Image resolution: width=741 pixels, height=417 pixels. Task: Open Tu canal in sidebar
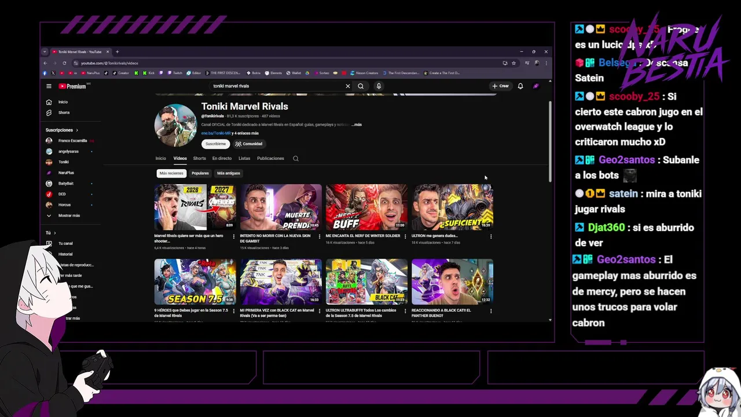point(65,243)
